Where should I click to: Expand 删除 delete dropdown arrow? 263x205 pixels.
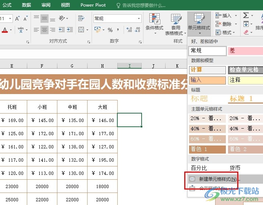(x=236, y=24)
